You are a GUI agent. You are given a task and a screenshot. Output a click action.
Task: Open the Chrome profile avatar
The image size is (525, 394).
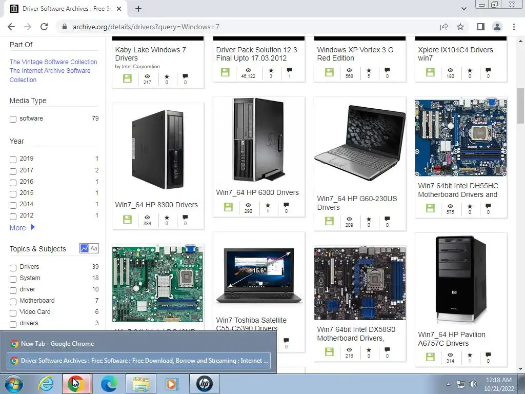pyautogui.click(x=497, y=27)
